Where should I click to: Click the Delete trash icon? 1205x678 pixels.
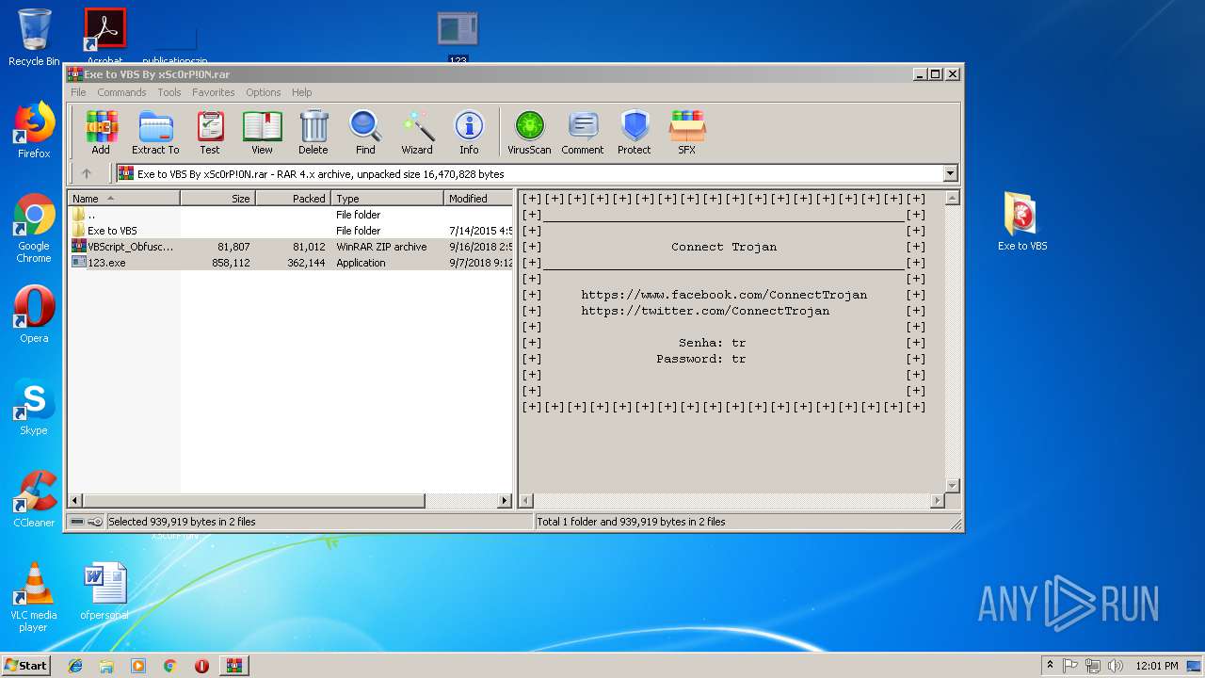(x=313, y=132)
